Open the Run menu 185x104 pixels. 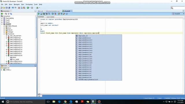pos(23,4)
